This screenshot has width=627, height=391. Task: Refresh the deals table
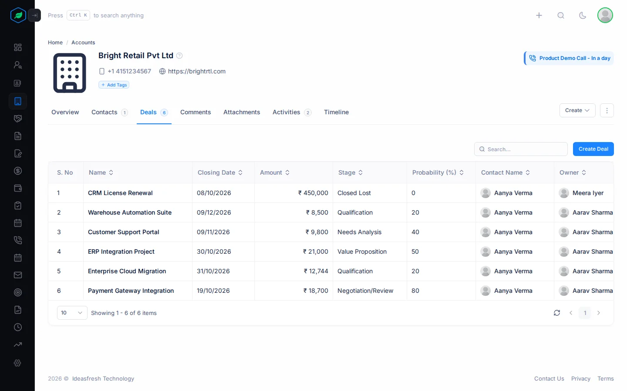pyautogui.click(x=557, y=313)
